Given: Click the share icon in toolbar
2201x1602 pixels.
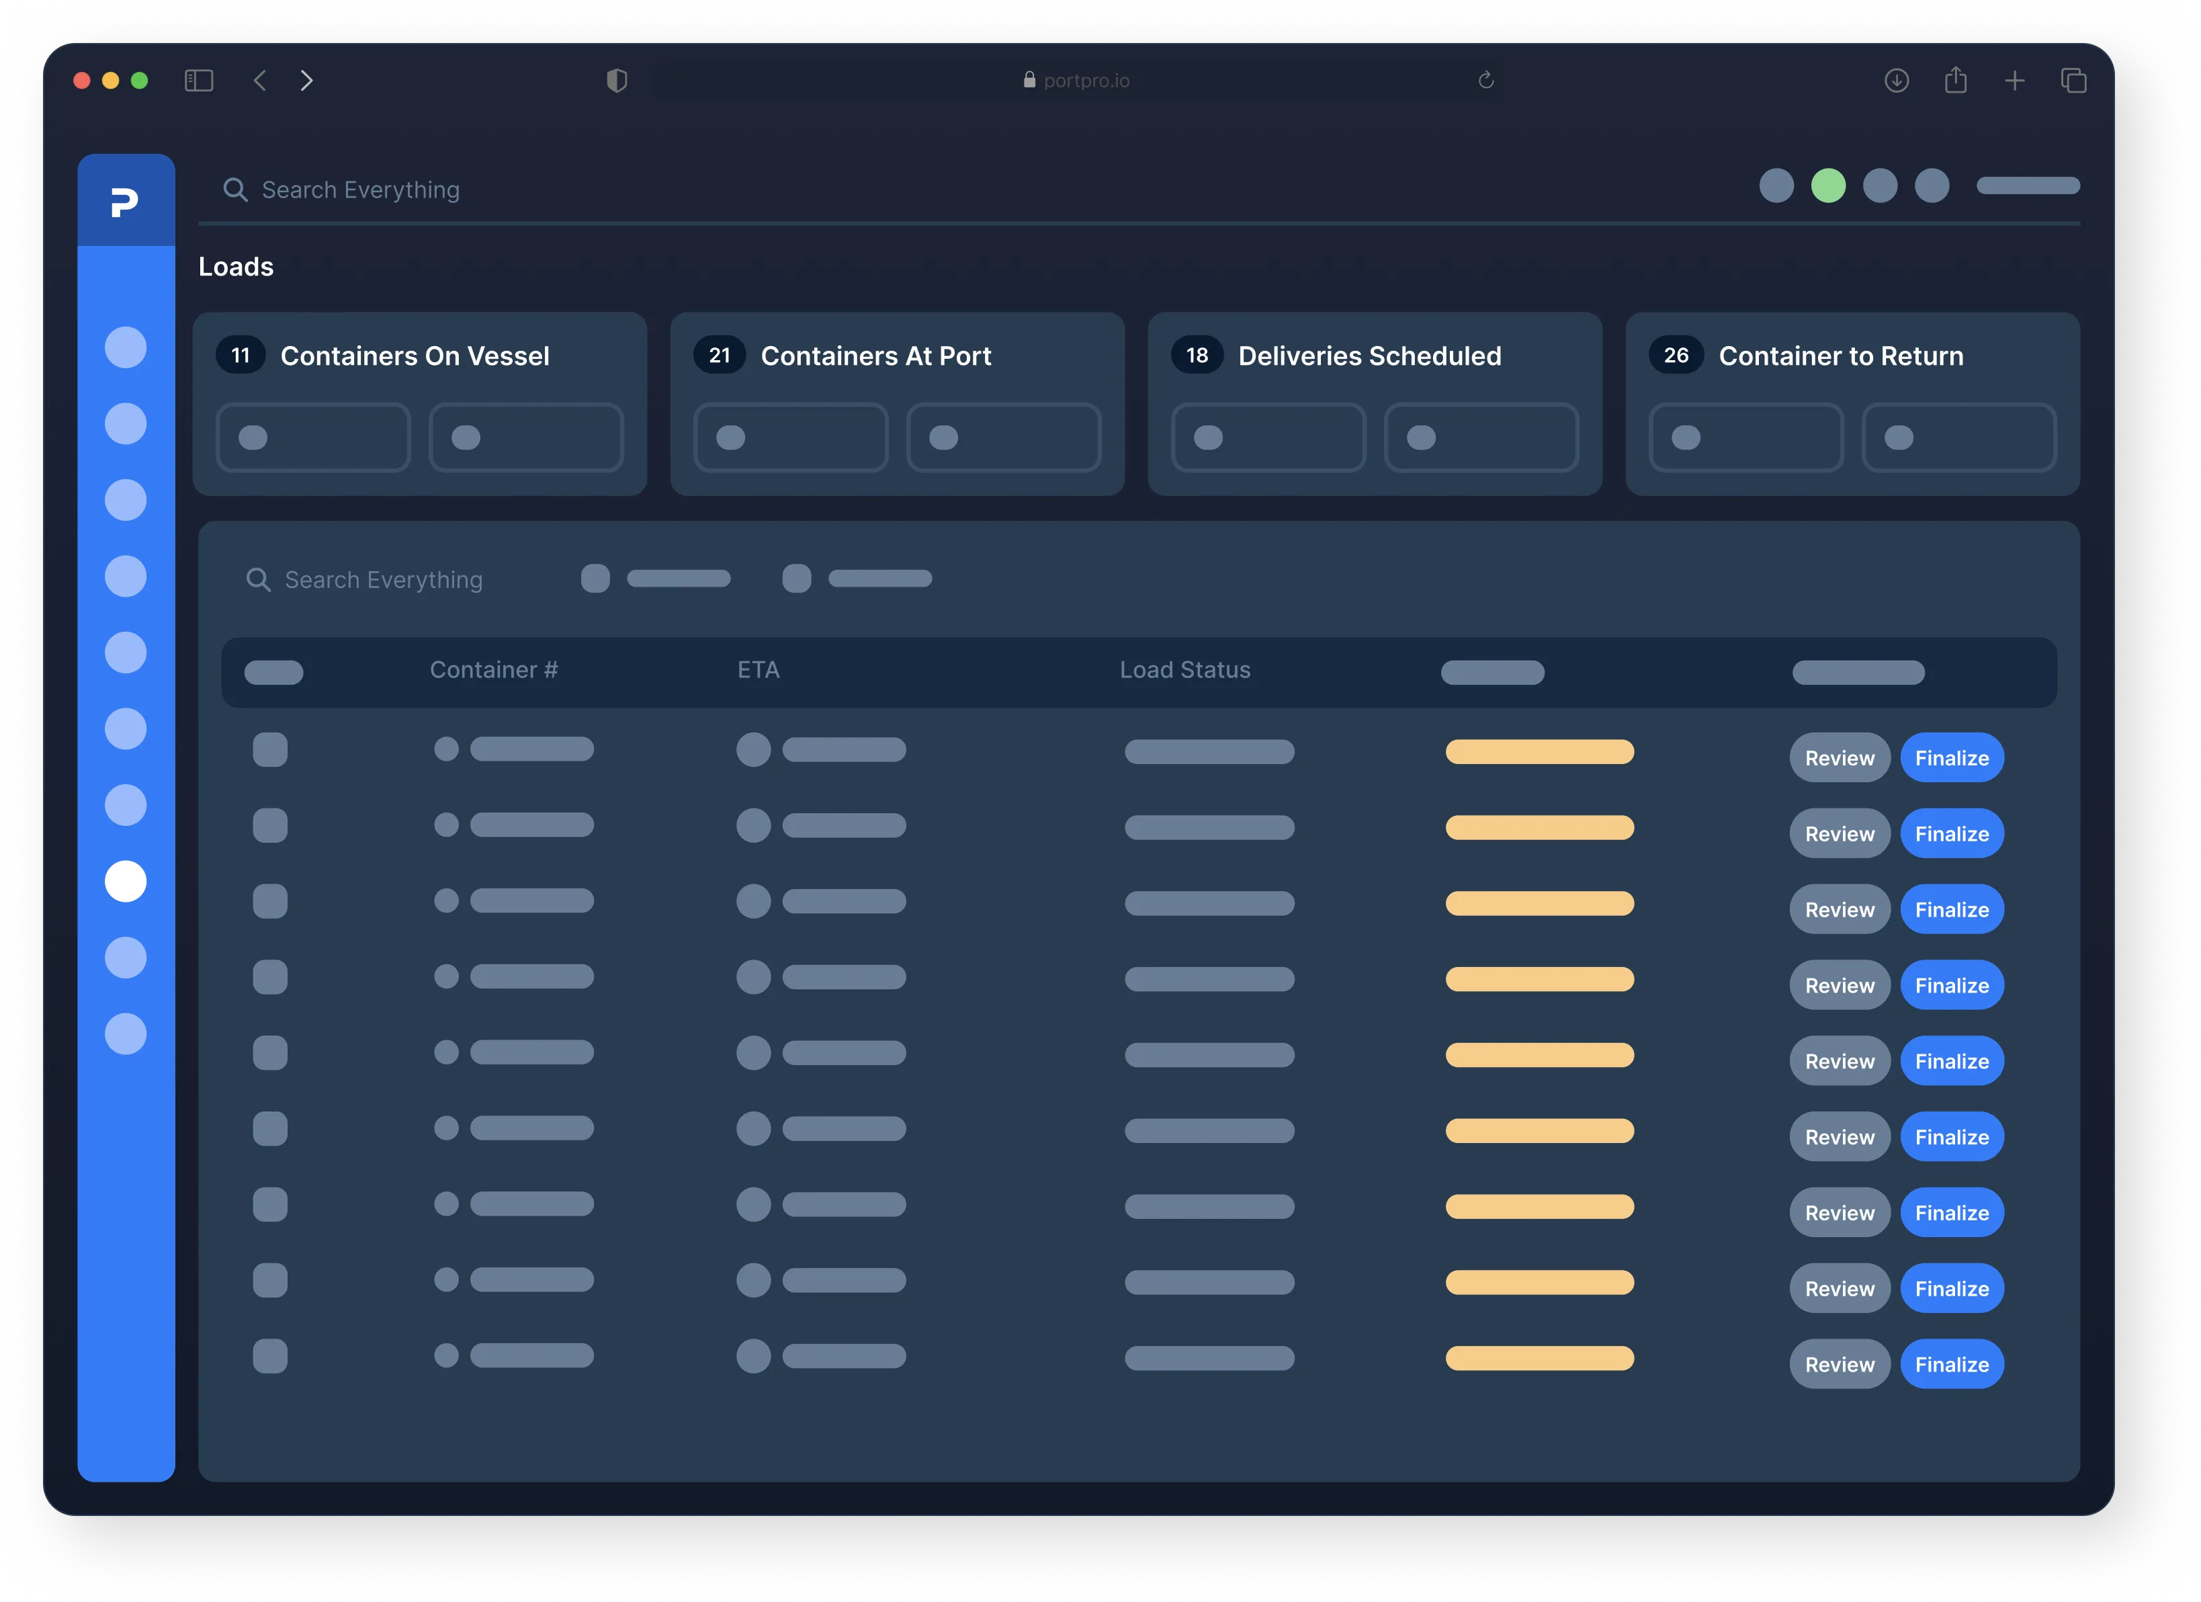Looking at the screenshot, I should [x=1956, y=81].
